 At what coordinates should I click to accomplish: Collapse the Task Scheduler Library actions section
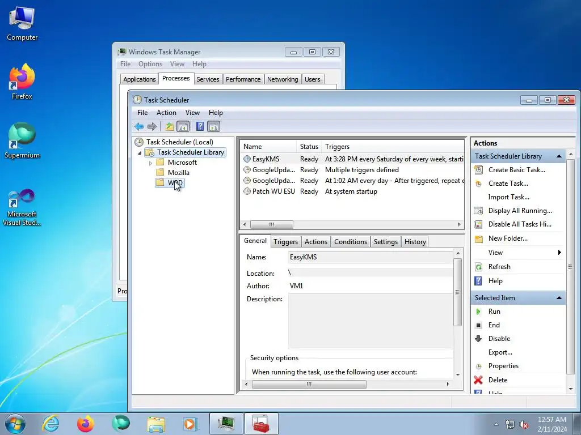point(559,156)
